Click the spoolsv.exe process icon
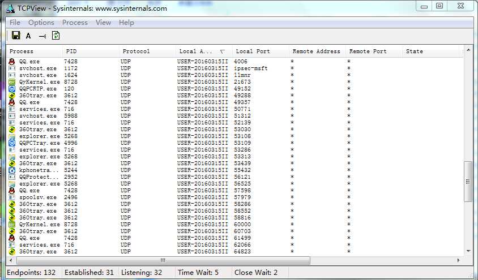Viewport: 478px width, 280px height. (11, 197)
